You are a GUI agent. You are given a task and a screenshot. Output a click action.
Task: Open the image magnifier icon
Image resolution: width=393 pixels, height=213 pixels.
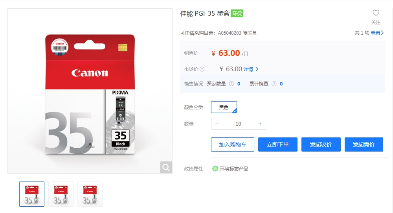coord(166,167)
